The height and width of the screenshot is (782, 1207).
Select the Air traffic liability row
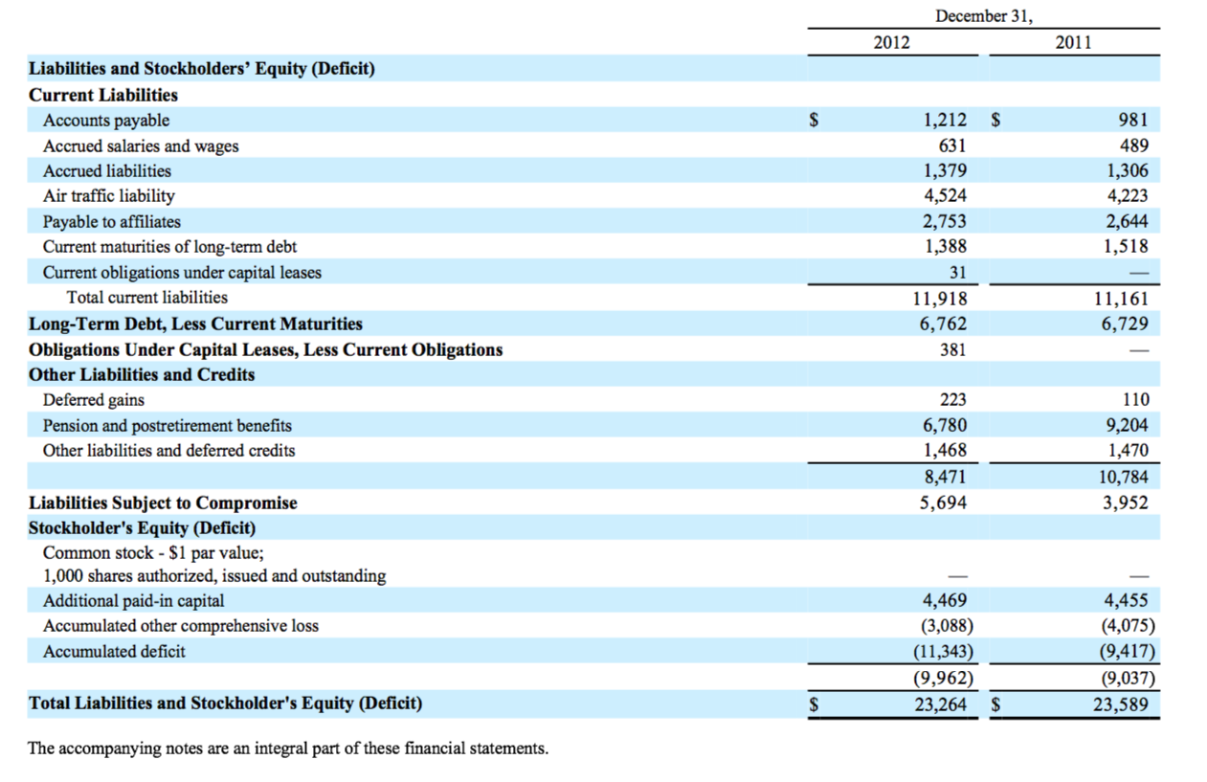pyautogui.click(x=108, y=195)
